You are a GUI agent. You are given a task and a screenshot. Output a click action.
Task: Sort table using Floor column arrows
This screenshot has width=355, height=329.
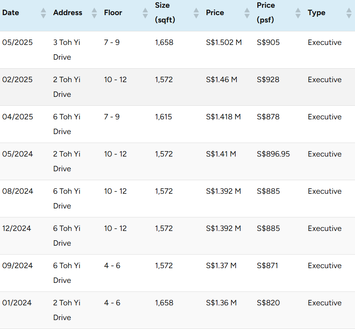[x=145, y=13]
